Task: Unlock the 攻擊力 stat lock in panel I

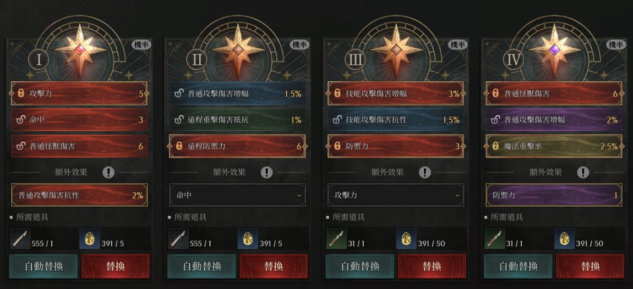Action: pyautogui.click(x=21, y=93)
